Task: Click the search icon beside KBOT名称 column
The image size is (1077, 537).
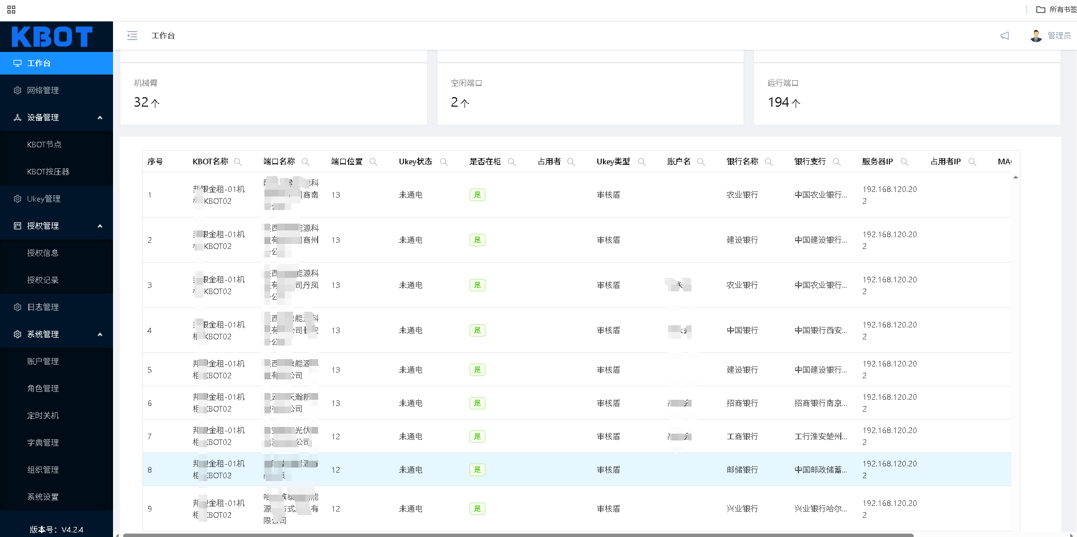Action: click(238, 162)
